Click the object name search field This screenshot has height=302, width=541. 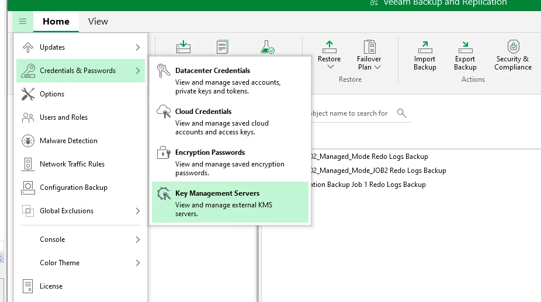[x=348, y=113]
